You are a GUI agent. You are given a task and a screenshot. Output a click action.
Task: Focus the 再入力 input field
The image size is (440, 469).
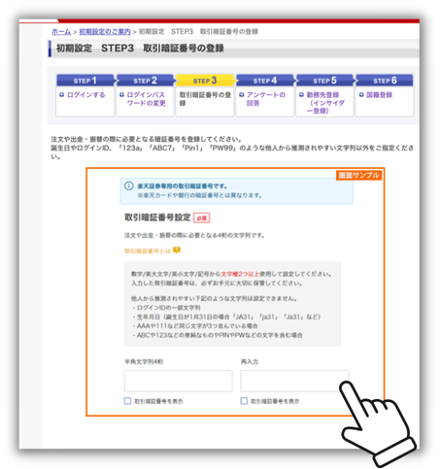(x=294, y=381)
